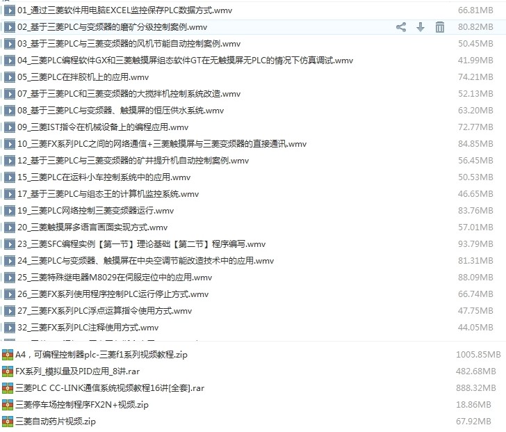
Task: Click video icon of 02_基于三菱PLC与变频器的磨矿分级 file
Action: pos(10,27)
